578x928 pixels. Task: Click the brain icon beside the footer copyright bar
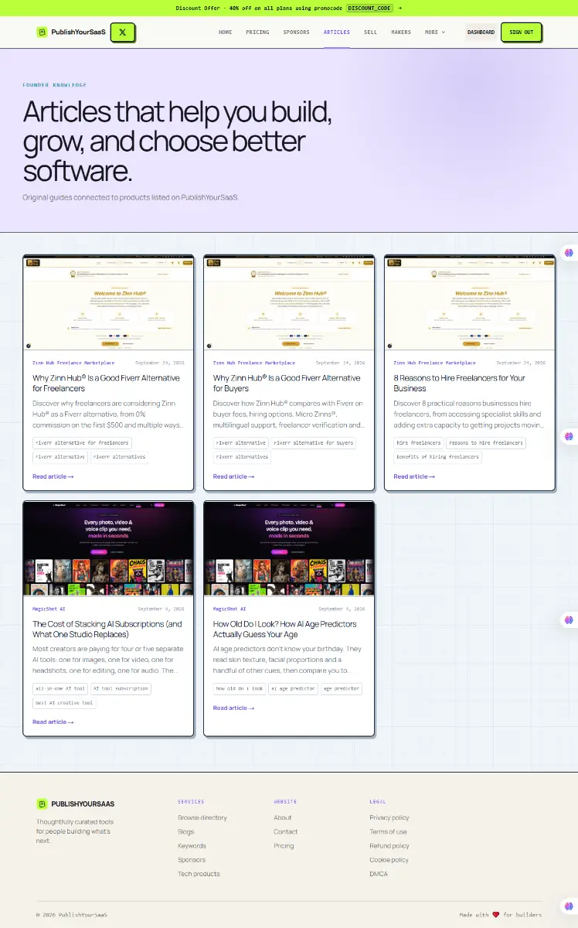(569, 906)
